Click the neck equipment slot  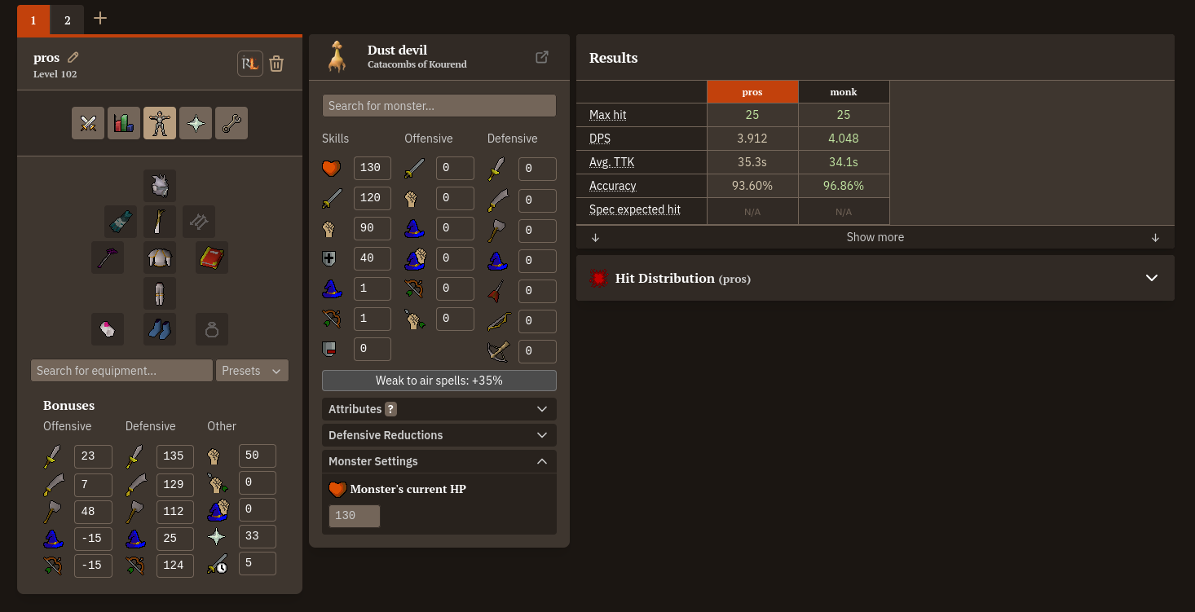160,222
